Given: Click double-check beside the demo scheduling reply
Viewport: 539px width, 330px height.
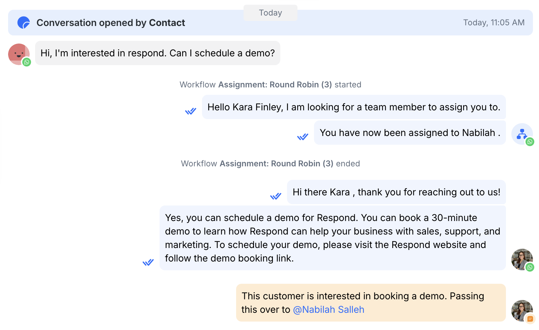Looking at the screenshot, I should 148,262.
